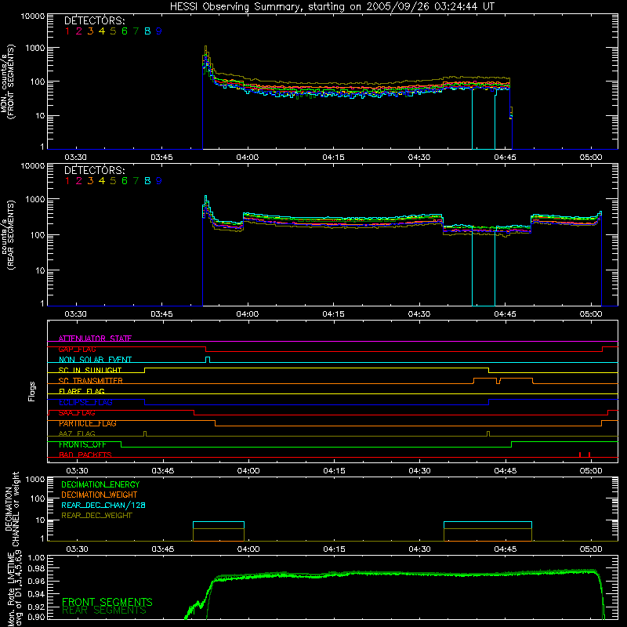Click the REAR_DEC_CHAN/128 legend entry
The width and height of the screenshot is (627, 627).
coord(103,506)
